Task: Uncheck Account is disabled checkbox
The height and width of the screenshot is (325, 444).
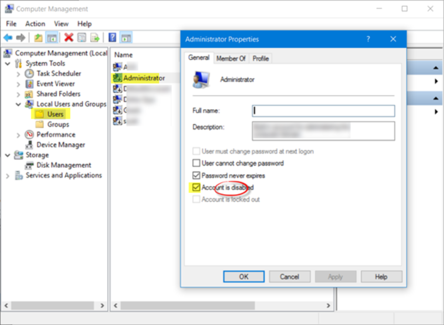Action: point(196,188)
